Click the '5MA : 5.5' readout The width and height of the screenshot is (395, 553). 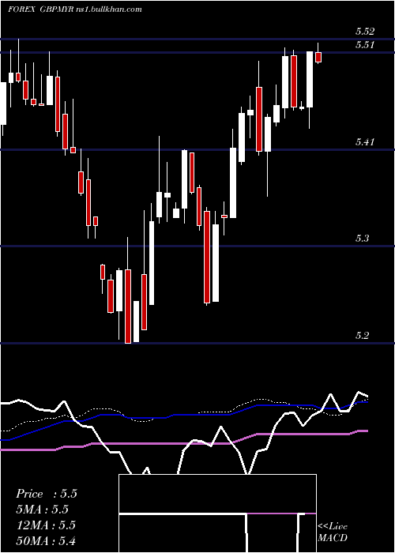coord(43,510)
